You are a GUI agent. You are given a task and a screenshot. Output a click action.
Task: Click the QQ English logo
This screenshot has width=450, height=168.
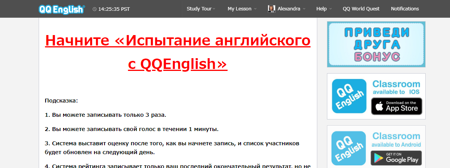[x=62, y=9]
